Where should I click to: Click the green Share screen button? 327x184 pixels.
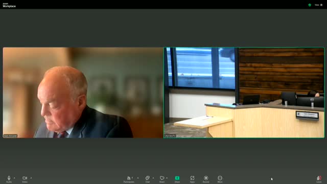click(x=177, y=179)
